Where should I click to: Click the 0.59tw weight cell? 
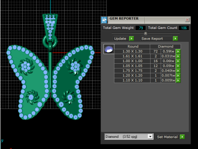(x=168, y=51)
